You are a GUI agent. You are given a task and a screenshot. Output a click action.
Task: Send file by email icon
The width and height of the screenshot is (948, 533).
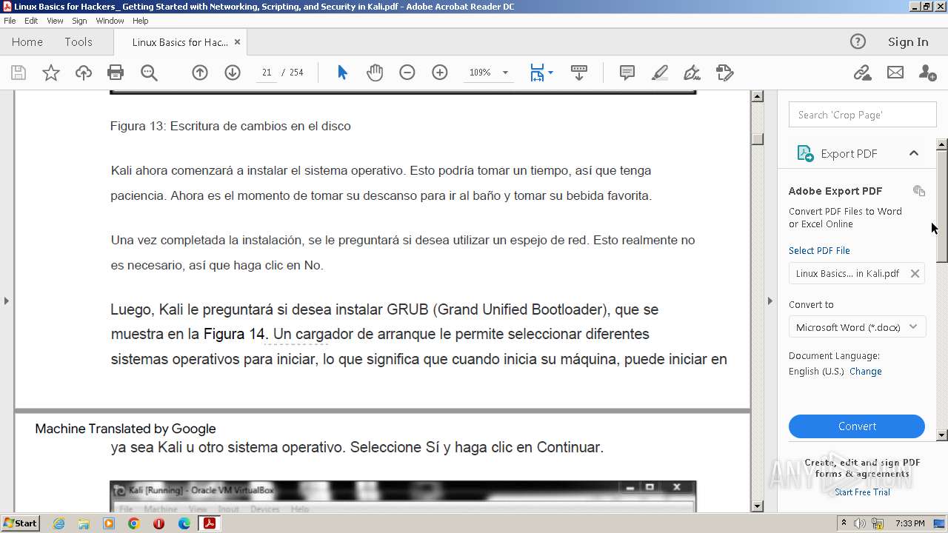895,73
